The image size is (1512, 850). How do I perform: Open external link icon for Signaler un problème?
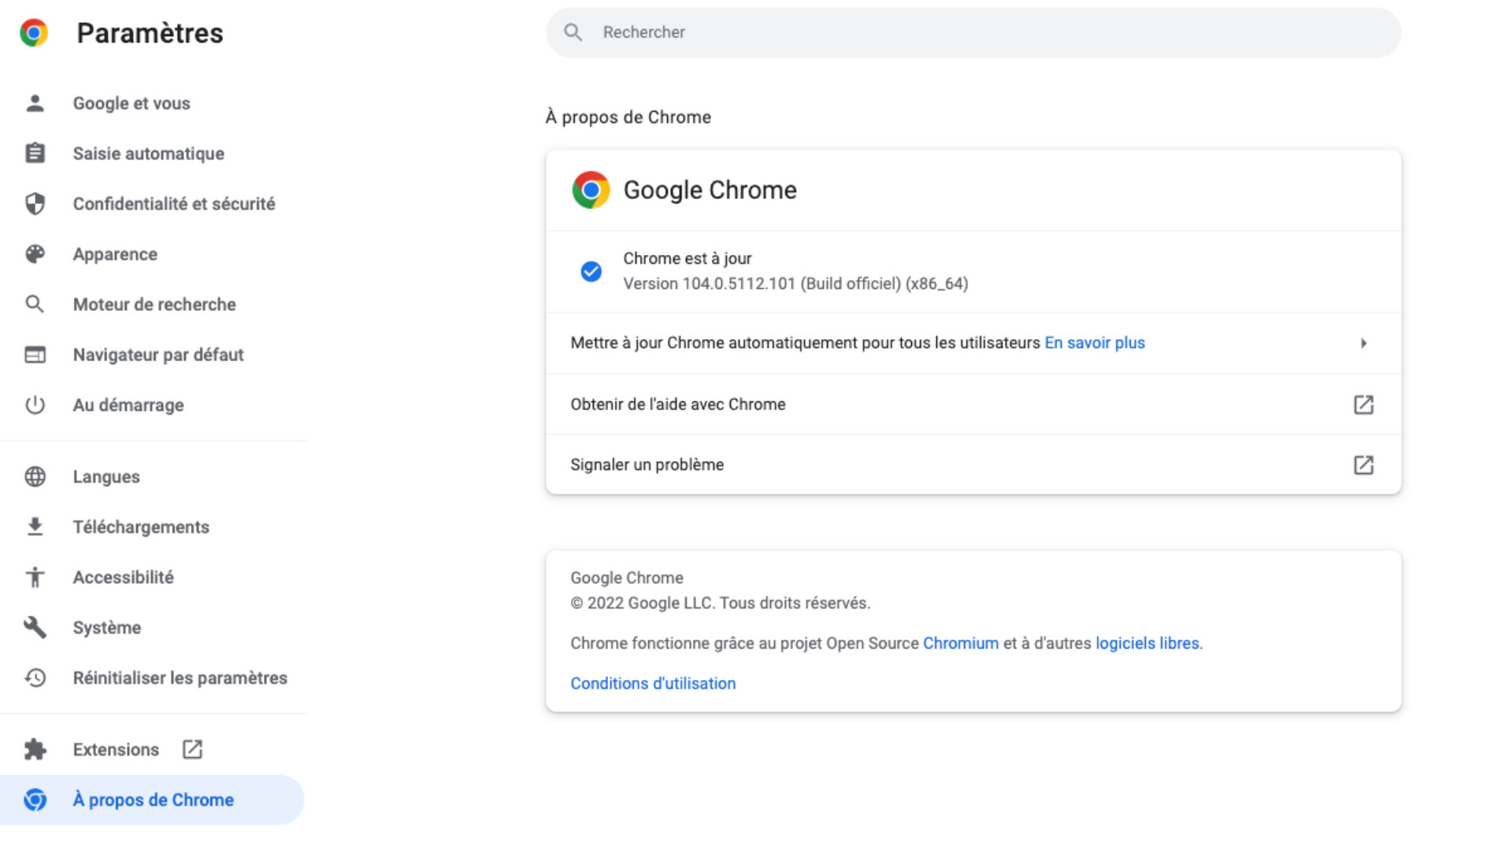1364,465
